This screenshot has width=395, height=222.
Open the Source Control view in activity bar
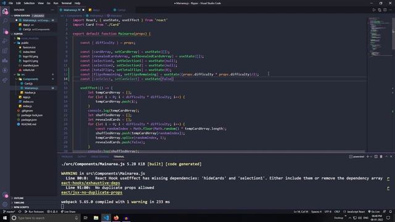[x=5, y=31]
